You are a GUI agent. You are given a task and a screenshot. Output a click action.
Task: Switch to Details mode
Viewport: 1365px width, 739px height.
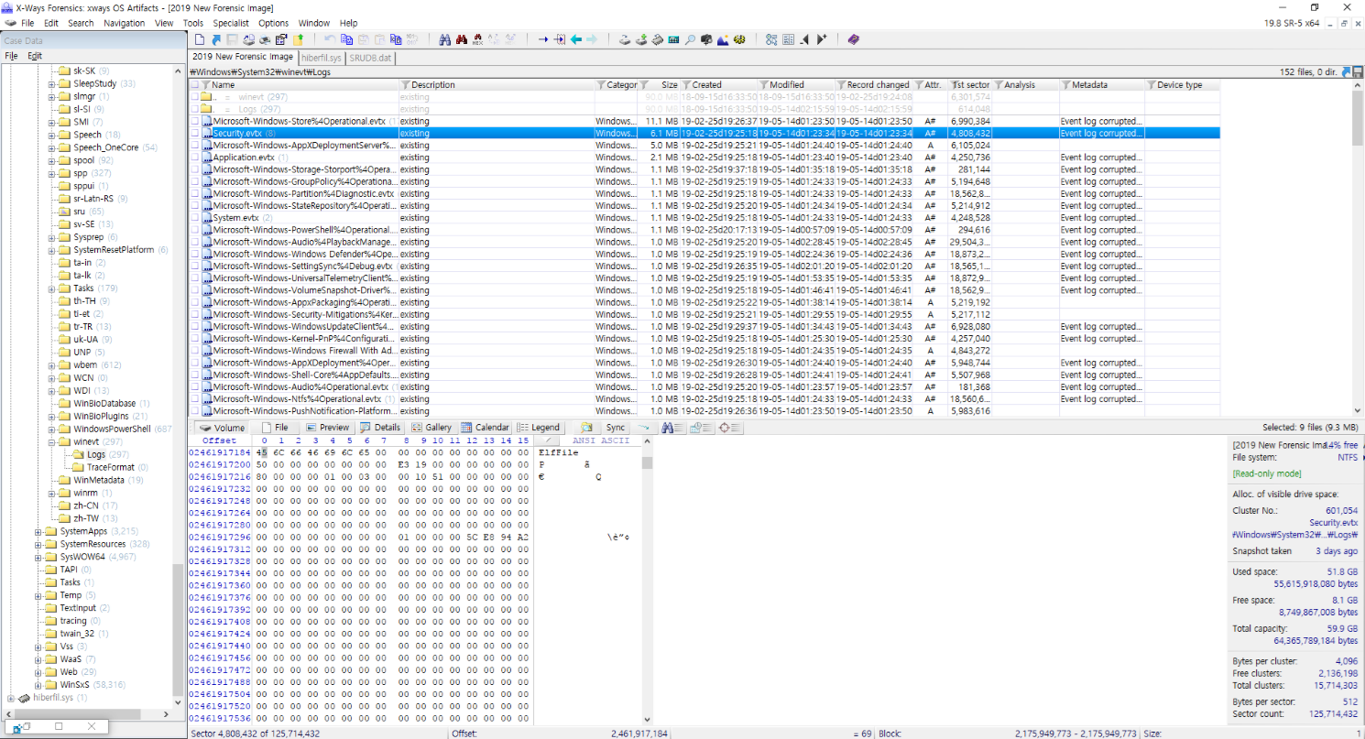(381, 428)
